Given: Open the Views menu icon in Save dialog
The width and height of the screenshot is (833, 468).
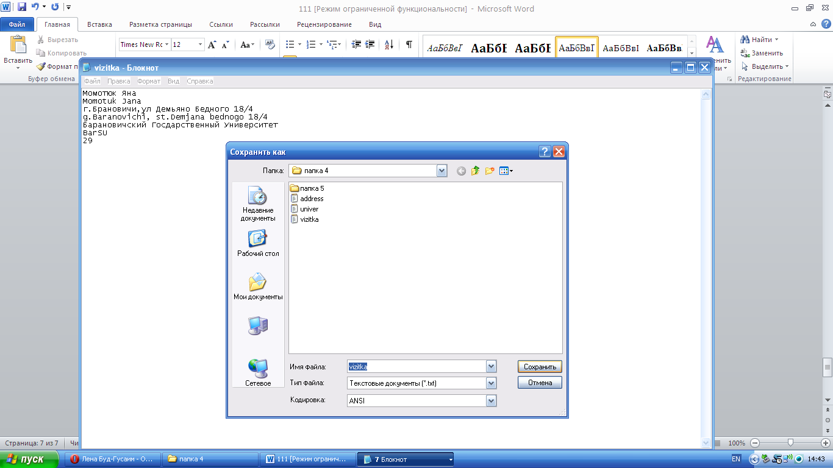Looking at the screenshot, I should click(506, 171).
